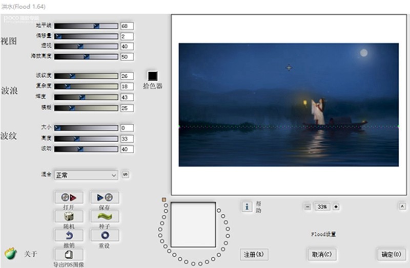Click the 取消(C) cancel button
Viewport: 410px width, 268px height.
click(322, 254)
